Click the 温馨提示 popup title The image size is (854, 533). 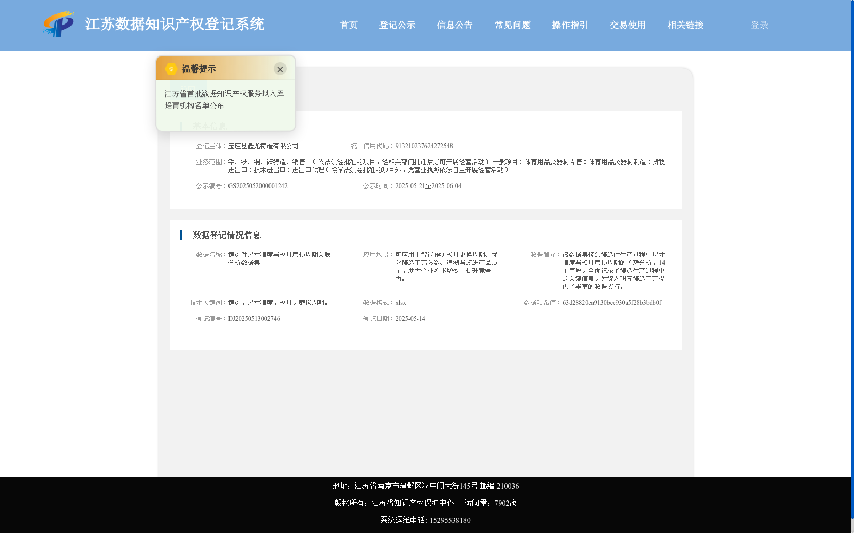tap(199, 69)
